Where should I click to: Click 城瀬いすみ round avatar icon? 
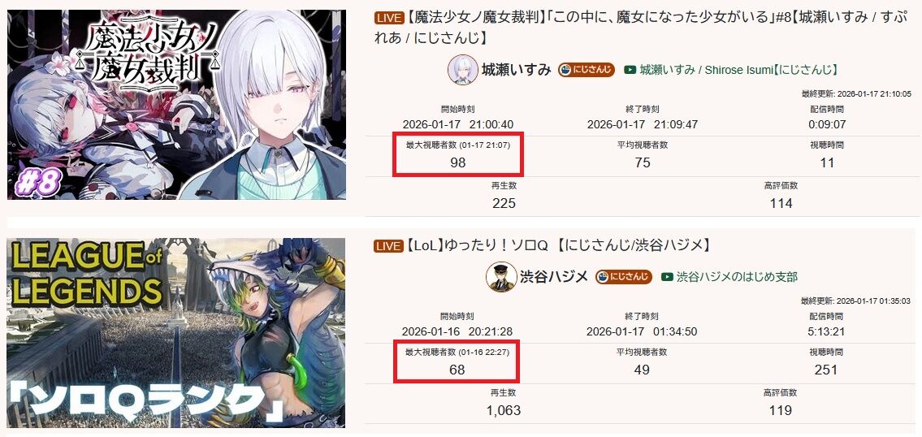coord(463,70)
